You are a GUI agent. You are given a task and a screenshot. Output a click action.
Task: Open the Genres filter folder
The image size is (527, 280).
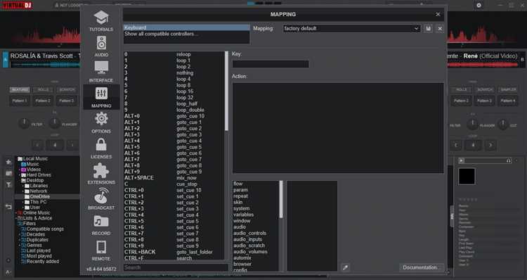34,246
